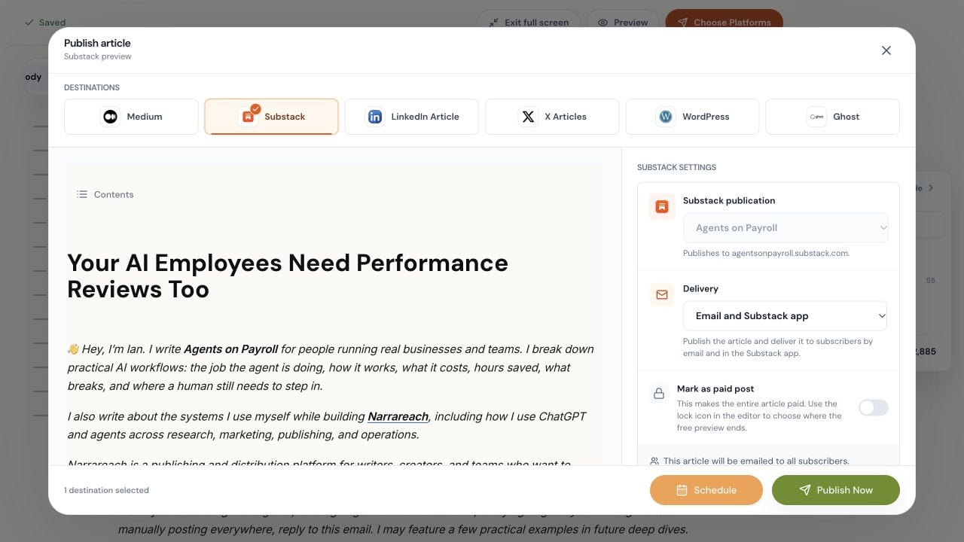Open the Delivery dropdown

786,316
